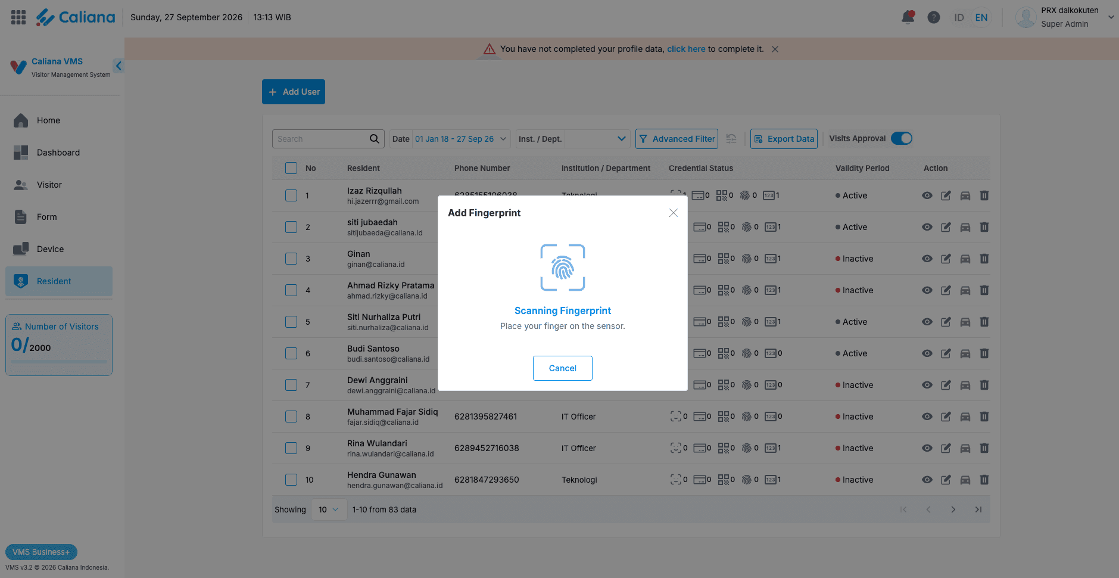Edit resident Ahmad Rizky Pratama

coord(946,290)
